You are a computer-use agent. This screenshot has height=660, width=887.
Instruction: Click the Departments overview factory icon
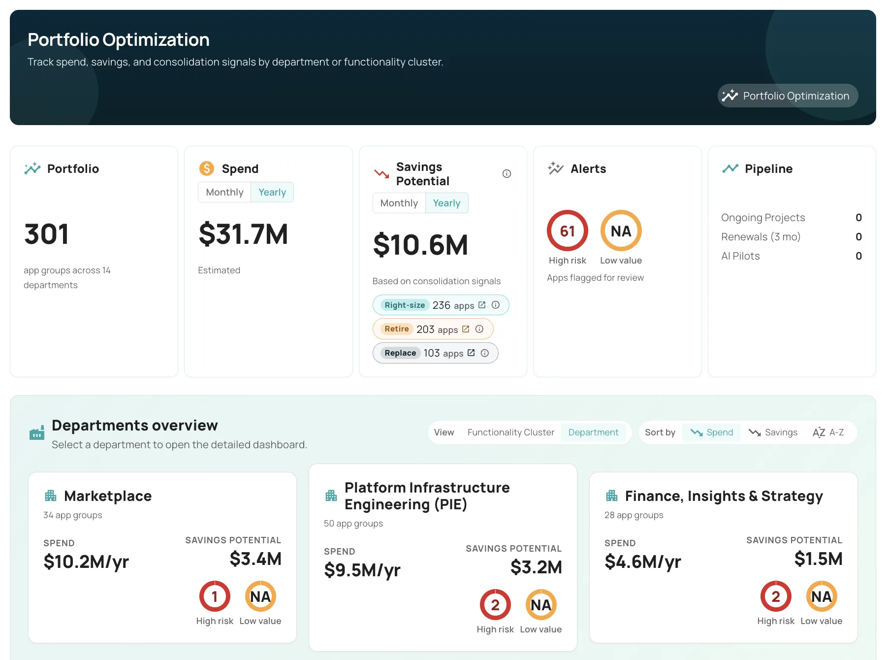click(37, 433)
